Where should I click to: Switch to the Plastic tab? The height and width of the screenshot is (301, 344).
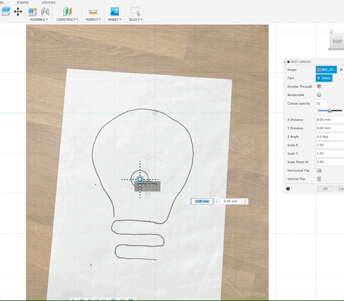[23, 3]
